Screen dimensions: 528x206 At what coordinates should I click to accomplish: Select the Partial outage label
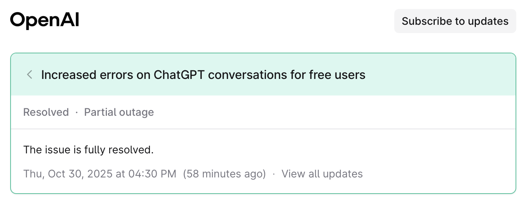tap(119, 112)
